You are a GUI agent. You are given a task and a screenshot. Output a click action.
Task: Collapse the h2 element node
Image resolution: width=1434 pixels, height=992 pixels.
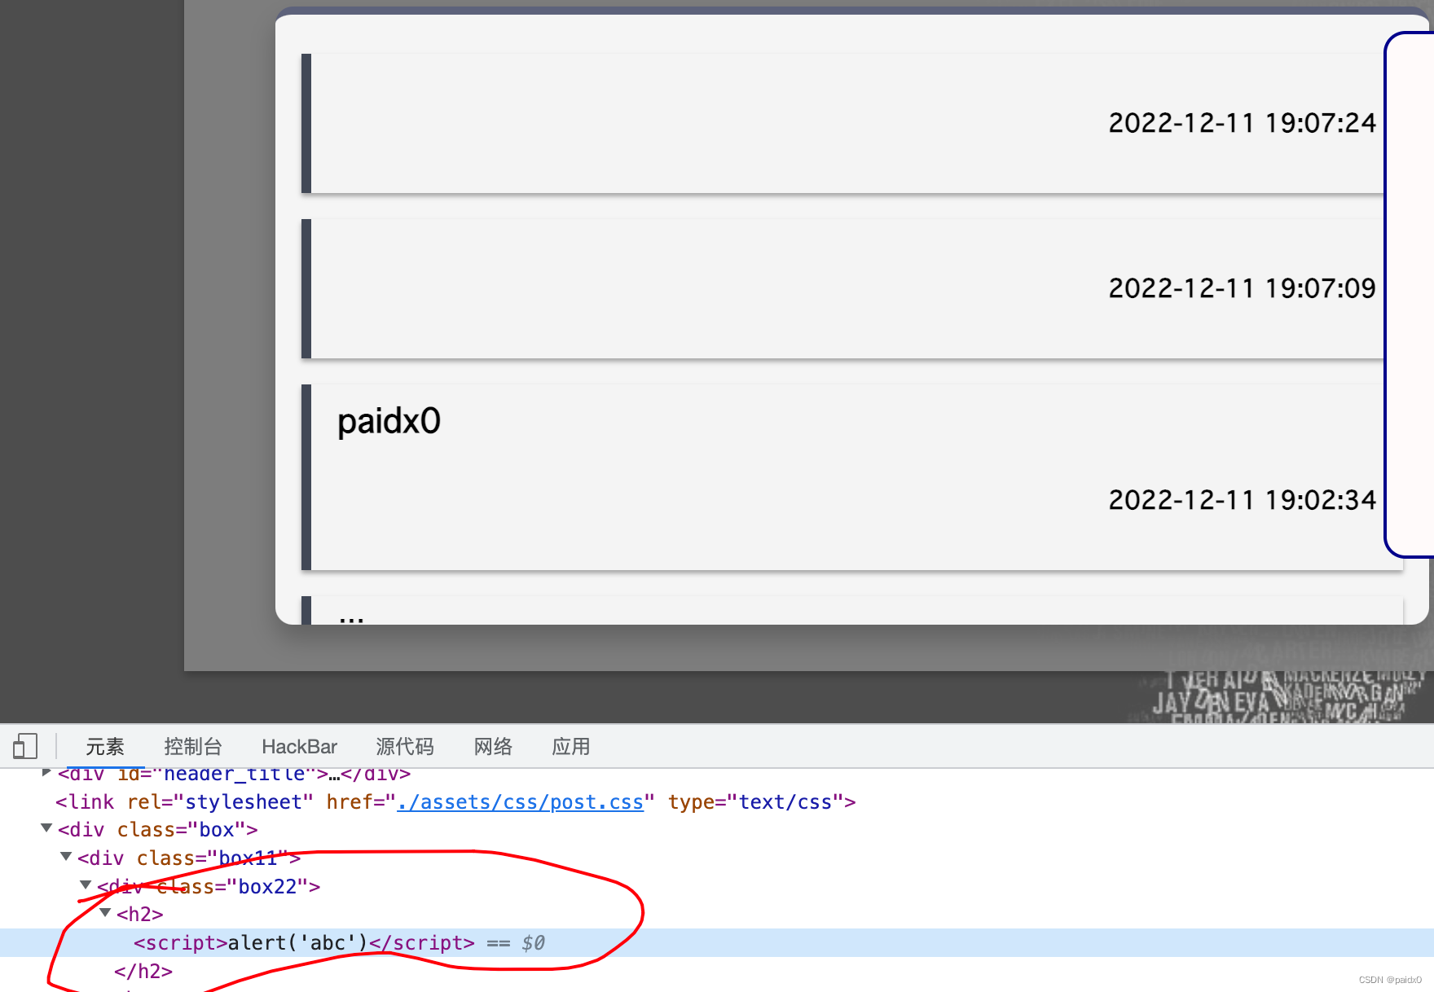[x=105, y=913]
